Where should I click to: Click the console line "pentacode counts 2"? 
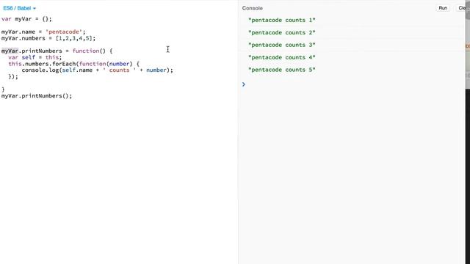pyautogui.click(x=282, y=32)
